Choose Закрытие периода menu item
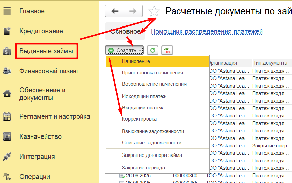This screenshot has width=292, height=183. (x=157, y=168)
